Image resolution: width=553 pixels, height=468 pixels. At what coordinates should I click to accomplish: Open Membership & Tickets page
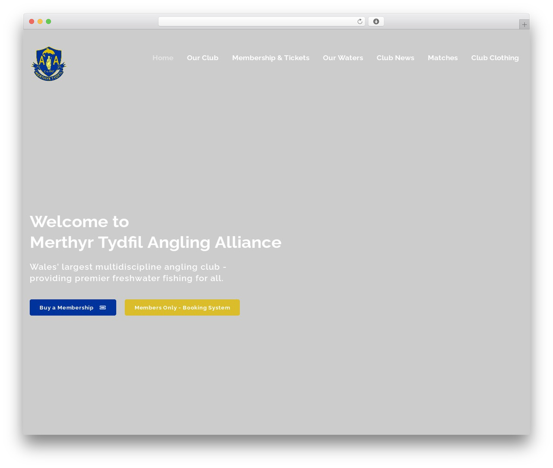271,58
